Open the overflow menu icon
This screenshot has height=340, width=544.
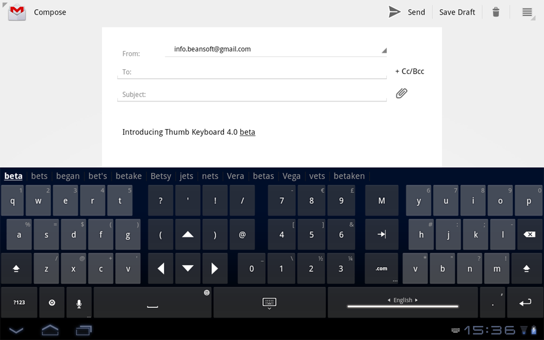pyautogui.click(x=527, y=12)
